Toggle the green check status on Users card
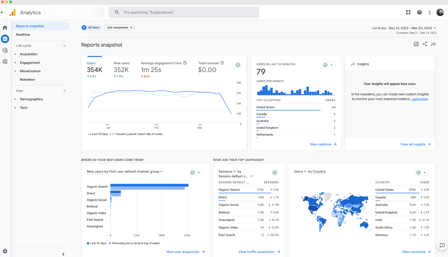Image resolution: width=448 pixels, height=257 pixels. click(x=238, y=65)
